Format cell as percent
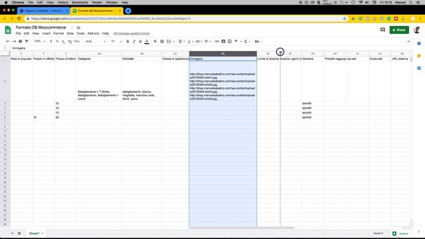Viewport: 425px width, 239px height. (x=57, y=41)
